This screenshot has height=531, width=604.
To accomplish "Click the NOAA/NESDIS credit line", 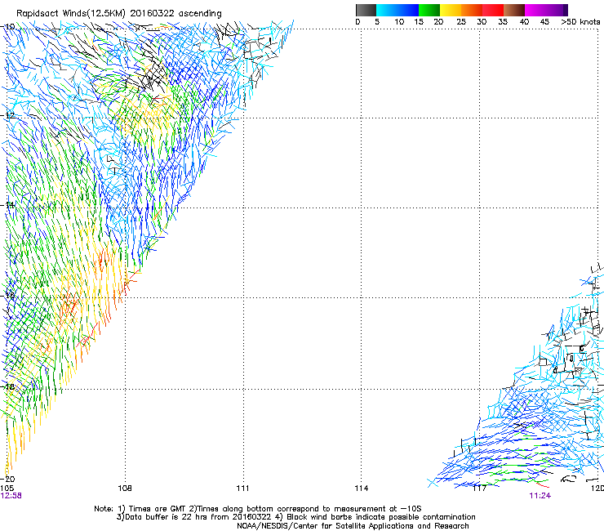I will (353, 526).
